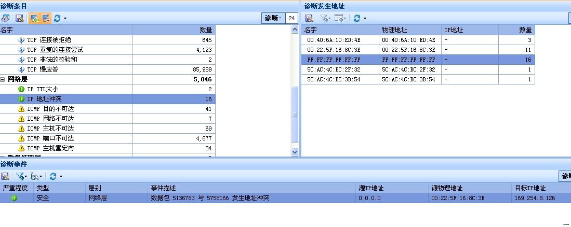Click refresh icon in 诊断事件 toolbar
The image size is (571, 227).
(x=53, y=177)
